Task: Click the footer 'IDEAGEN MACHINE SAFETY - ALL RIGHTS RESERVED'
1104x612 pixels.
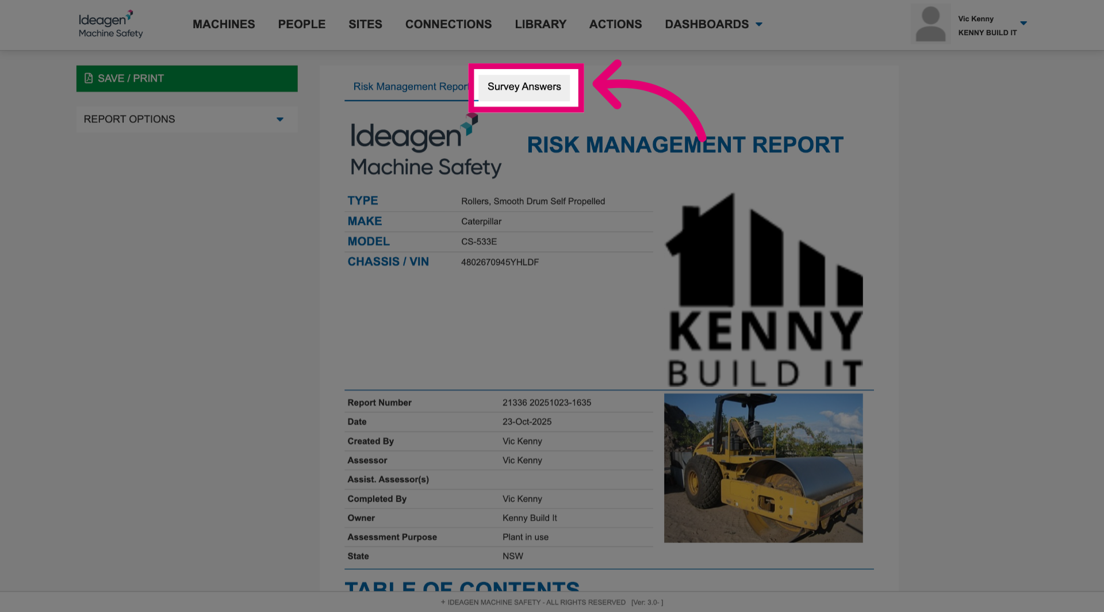Action: coord(536,602)
